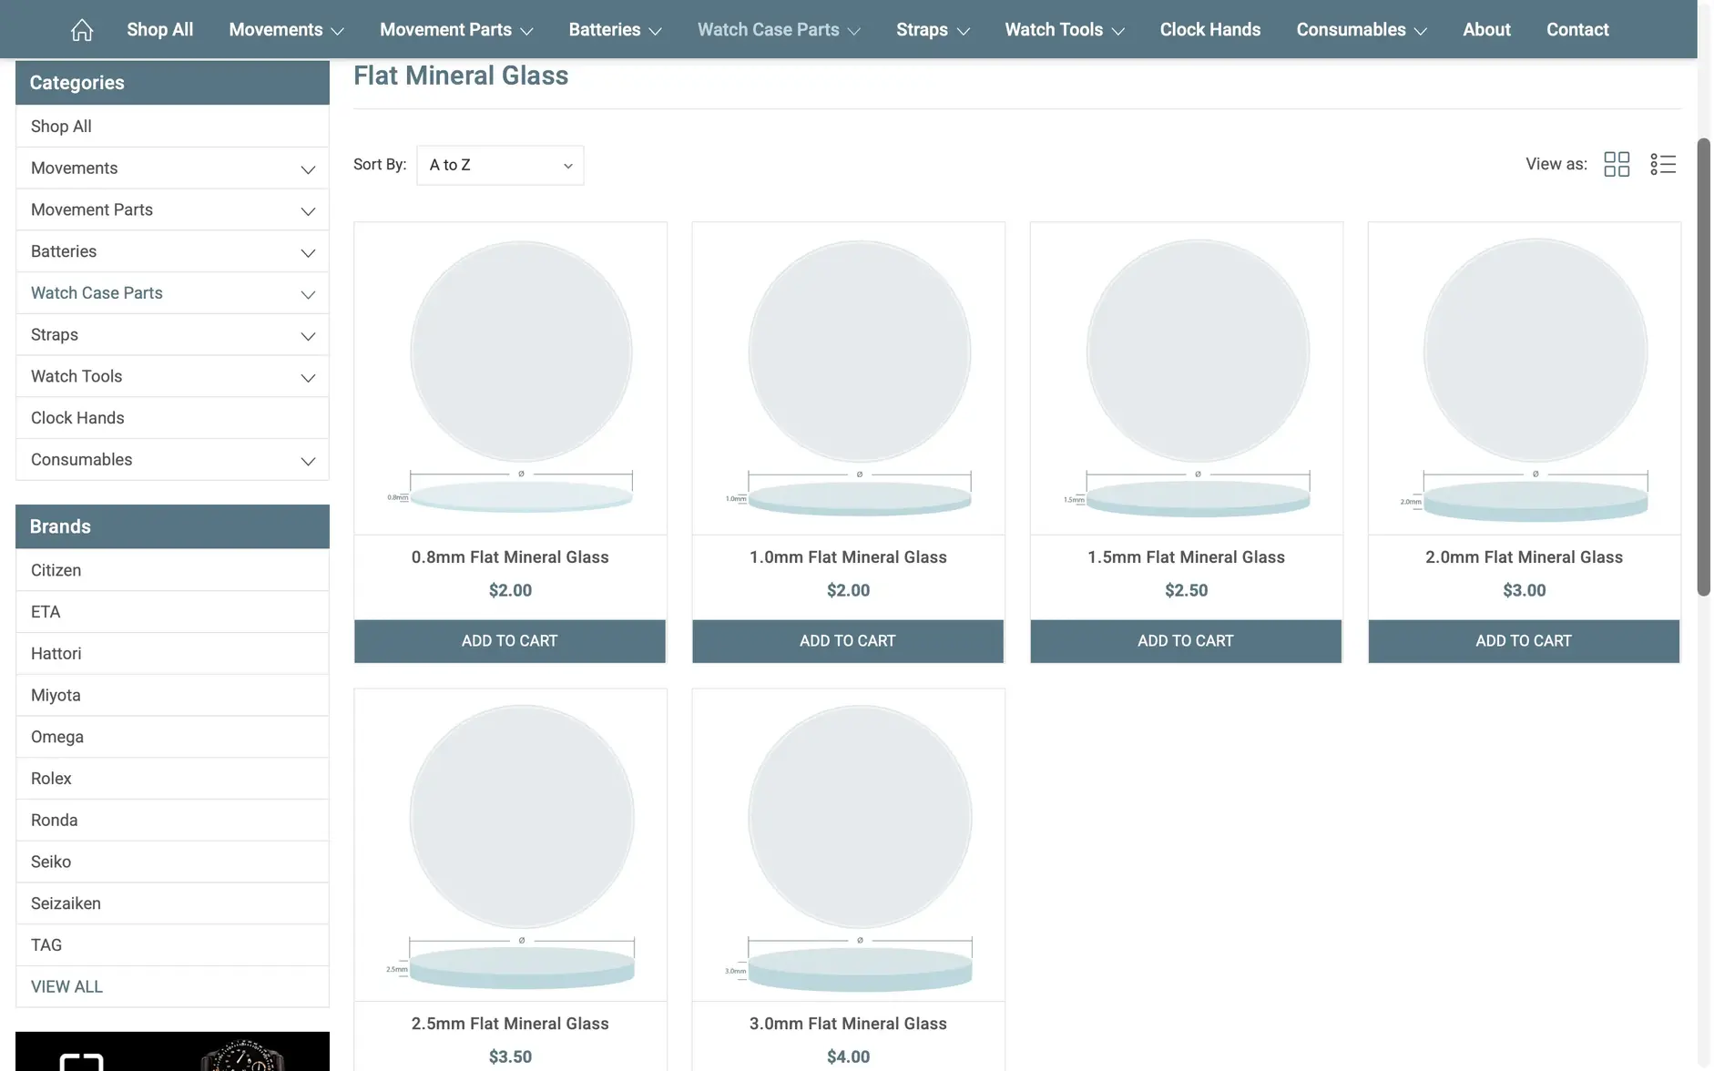The image size is (1714, 1071).
Task: Click Clock Hands in the sidebar categories
Action: click(77, 417)
